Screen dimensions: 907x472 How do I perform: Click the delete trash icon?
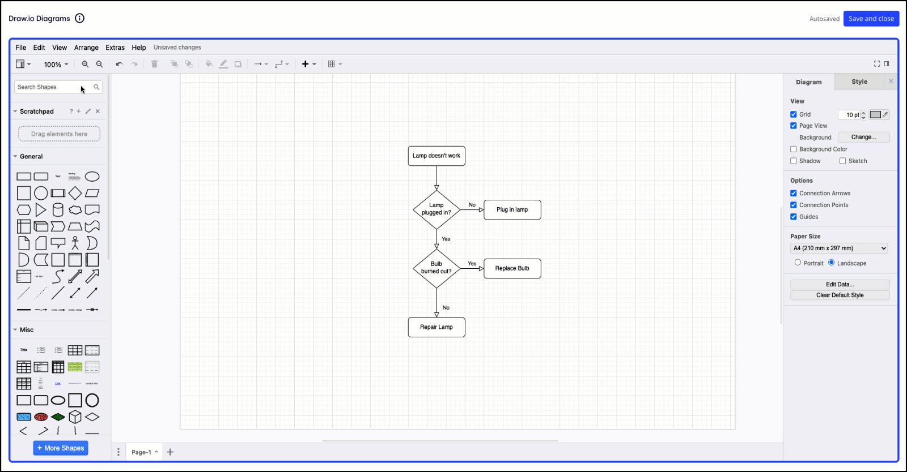[x=154, y=64]
